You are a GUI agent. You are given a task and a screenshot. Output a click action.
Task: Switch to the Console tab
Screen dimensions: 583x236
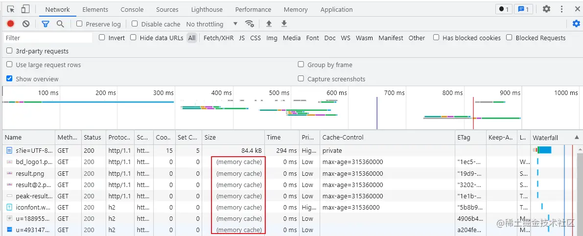coord(132,9)
